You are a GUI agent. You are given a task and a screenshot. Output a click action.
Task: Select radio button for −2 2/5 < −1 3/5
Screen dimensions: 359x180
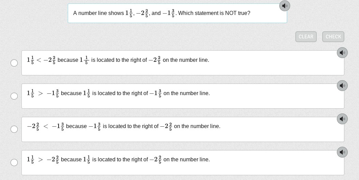(x=14, y=129)
